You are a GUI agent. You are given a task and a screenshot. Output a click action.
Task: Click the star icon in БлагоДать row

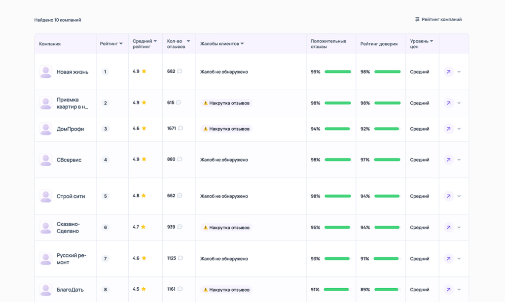click(x=144, y=289)
